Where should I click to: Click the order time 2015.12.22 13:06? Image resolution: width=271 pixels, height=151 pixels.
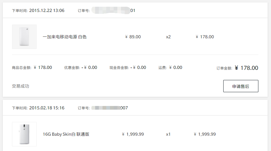47,10
